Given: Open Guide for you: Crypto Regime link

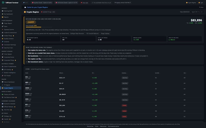Looking at the screenshot, I should (x=37, y=7).
